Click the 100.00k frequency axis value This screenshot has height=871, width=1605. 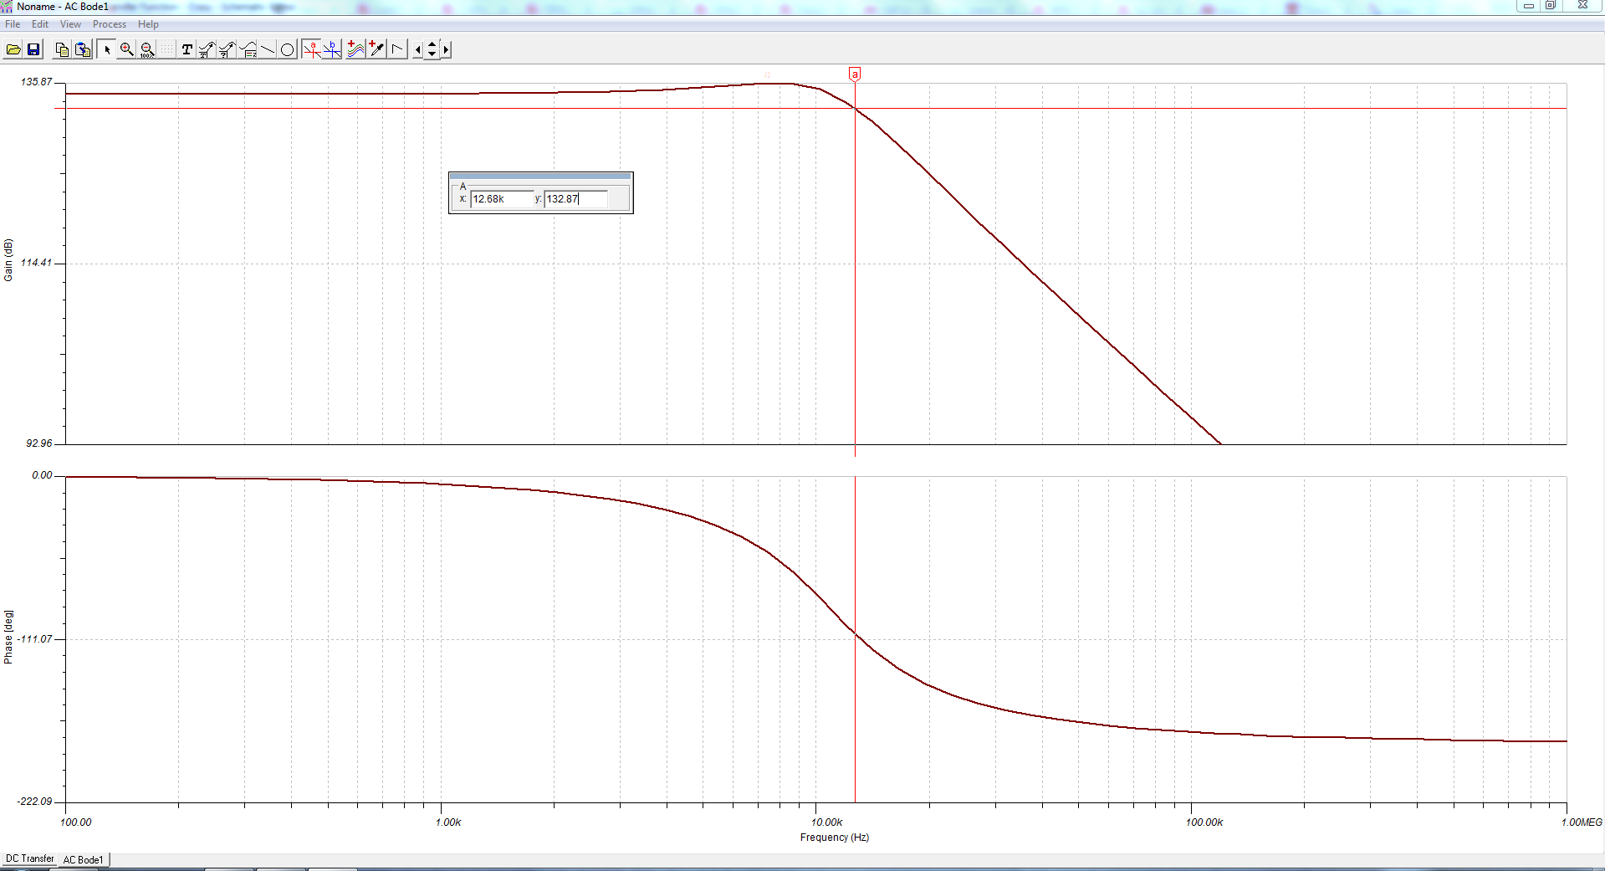1204,822
